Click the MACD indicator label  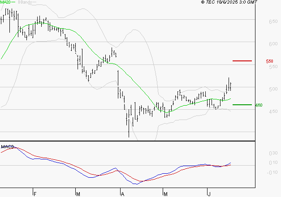click(x=8, y=147)
